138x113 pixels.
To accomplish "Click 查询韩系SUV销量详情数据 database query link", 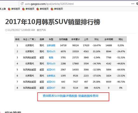I will (70, 96).
